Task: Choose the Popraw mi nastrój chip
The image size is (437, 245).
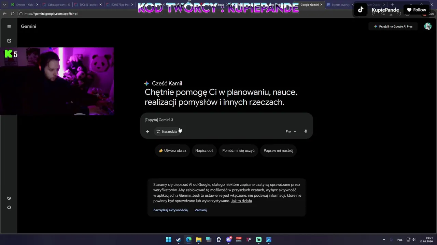Action: [278, 150]
